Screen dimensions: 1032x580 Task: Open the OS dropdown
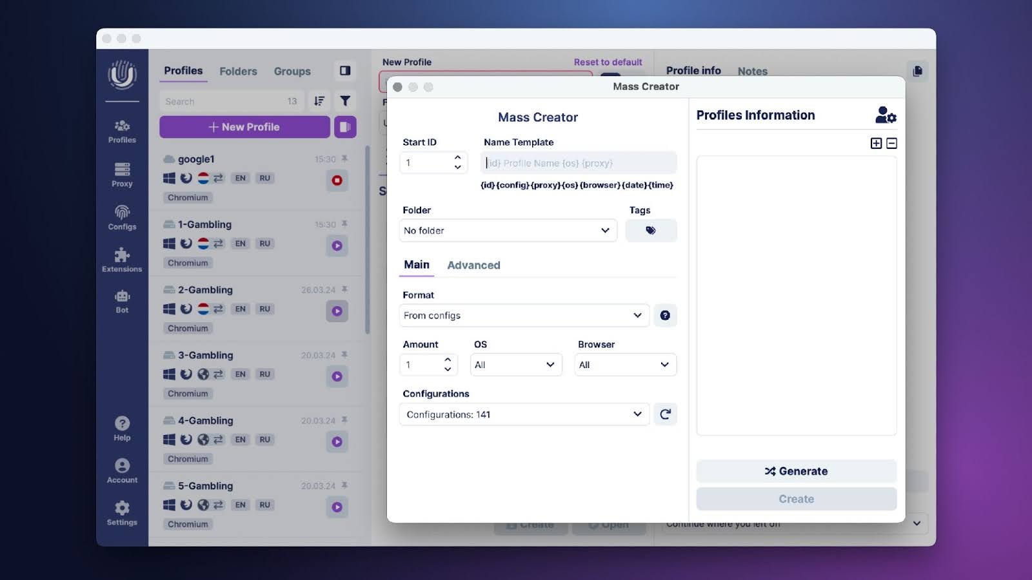tap(515, 365)
